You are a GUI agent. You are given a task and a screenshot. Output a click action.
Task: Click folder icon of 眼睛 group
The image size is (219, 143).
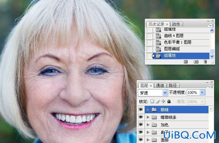point(154,110)
